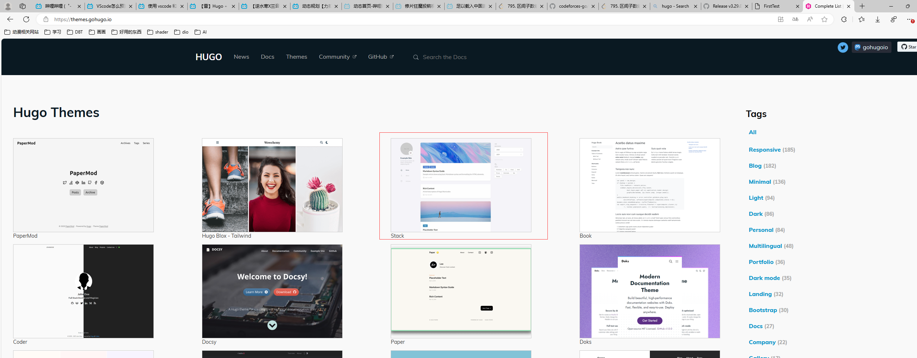Screen dimensions: 917x358
Task: Add page to favorites with star icon
Action: 824,19
